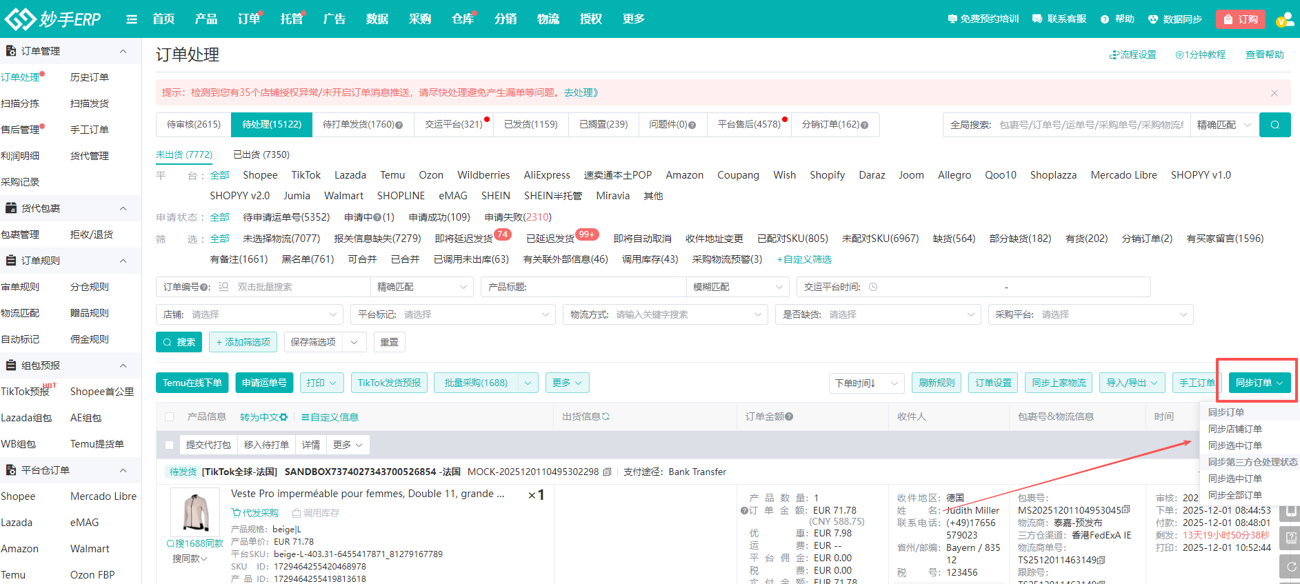This screenshot has height=584, width=1300.
Task: Switch to the 已发货(1159) tab
Action: [x=530, y=125]
